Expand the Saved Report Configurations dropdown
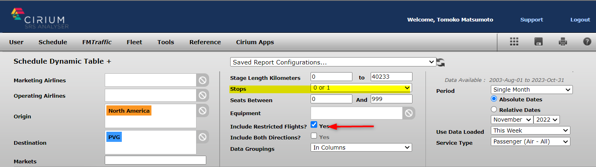The image size is (596, 167). click(333, 62)
